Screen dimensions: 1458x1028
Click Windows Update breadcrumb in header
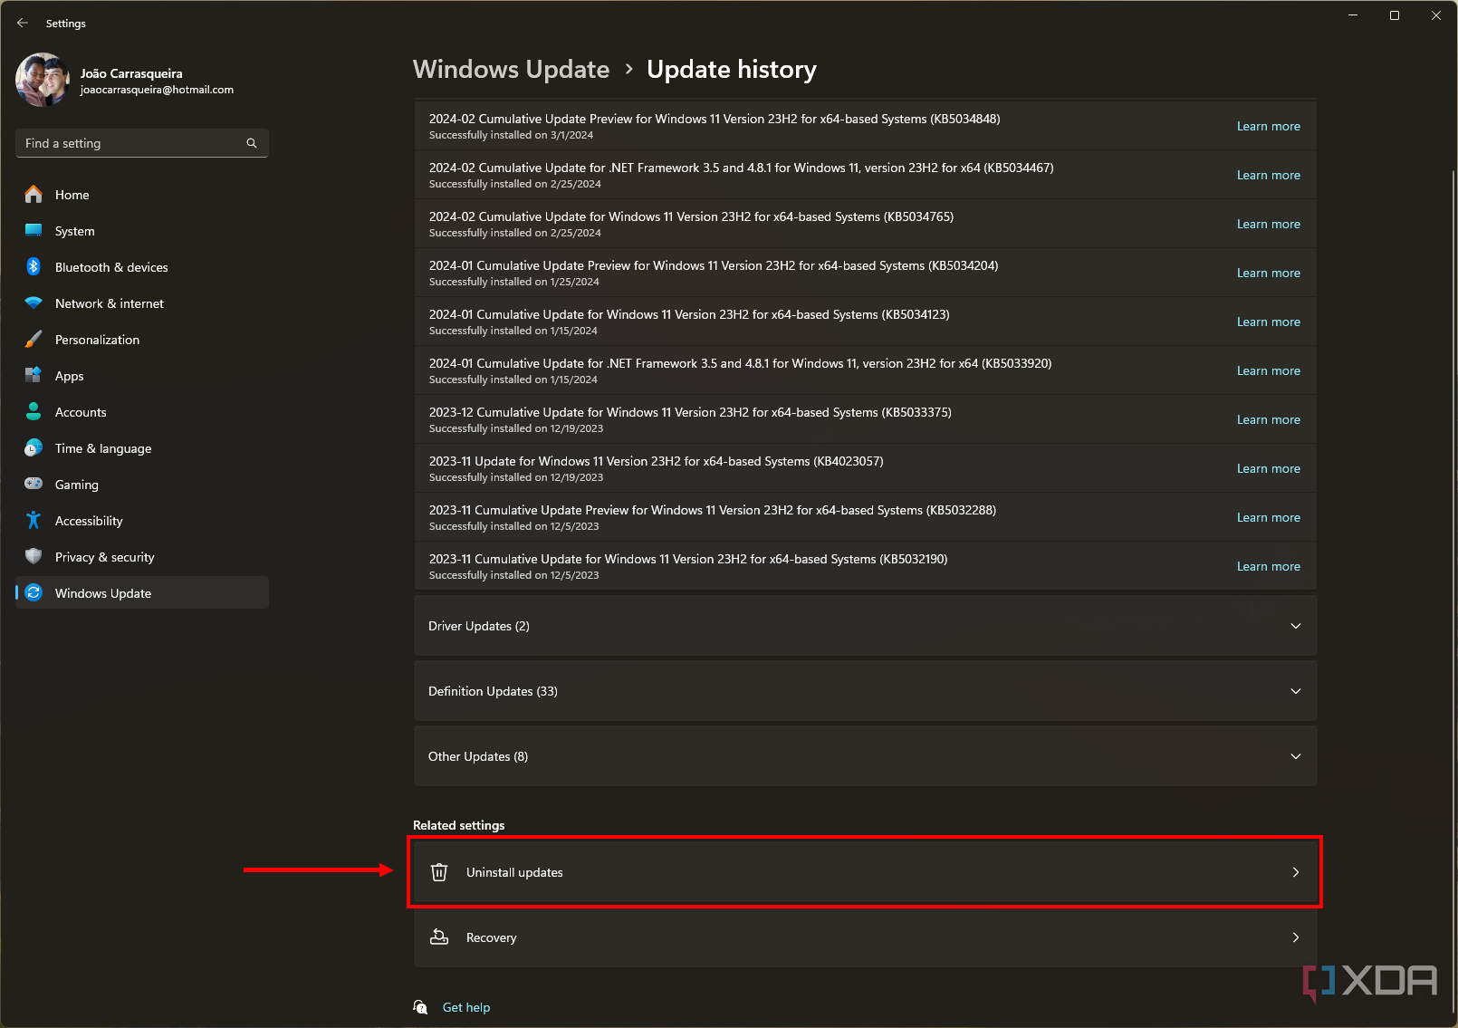[x=511, y=70]
